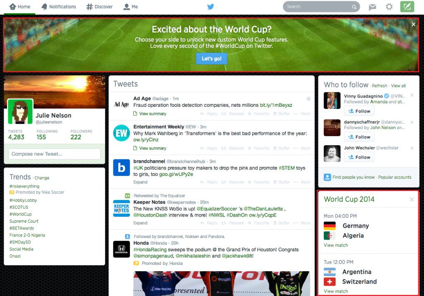This screenshot has width=424, height=296.
Task: Open France 2-0 Nigeria trend
Action: coord(27,235)
